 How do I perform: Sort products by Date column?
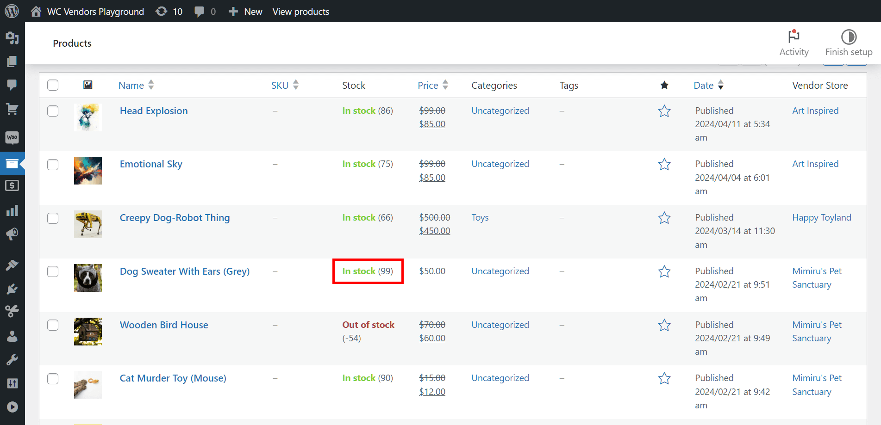click(708, 85)
